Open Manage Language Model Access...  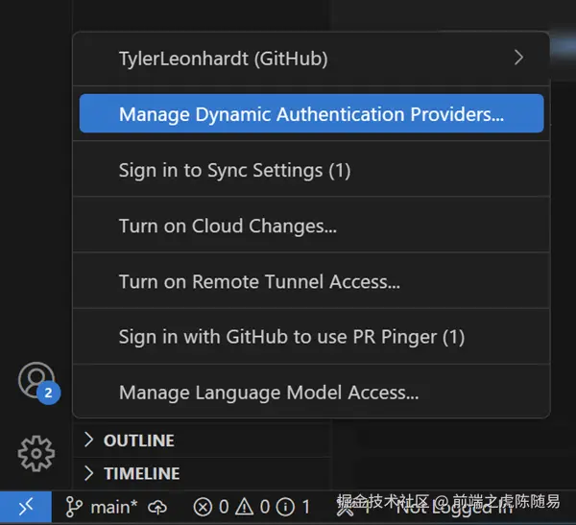coord(311,393)
